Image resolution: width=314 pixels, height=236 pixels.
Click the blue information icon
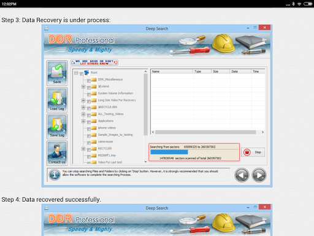(x=55, y=175)
